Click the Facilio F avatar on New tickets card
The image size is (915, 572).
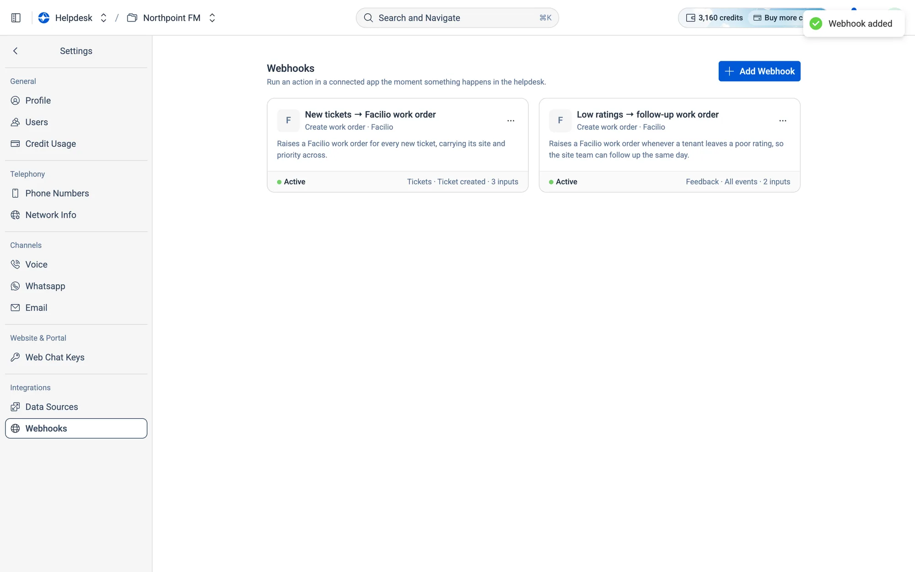288,120
